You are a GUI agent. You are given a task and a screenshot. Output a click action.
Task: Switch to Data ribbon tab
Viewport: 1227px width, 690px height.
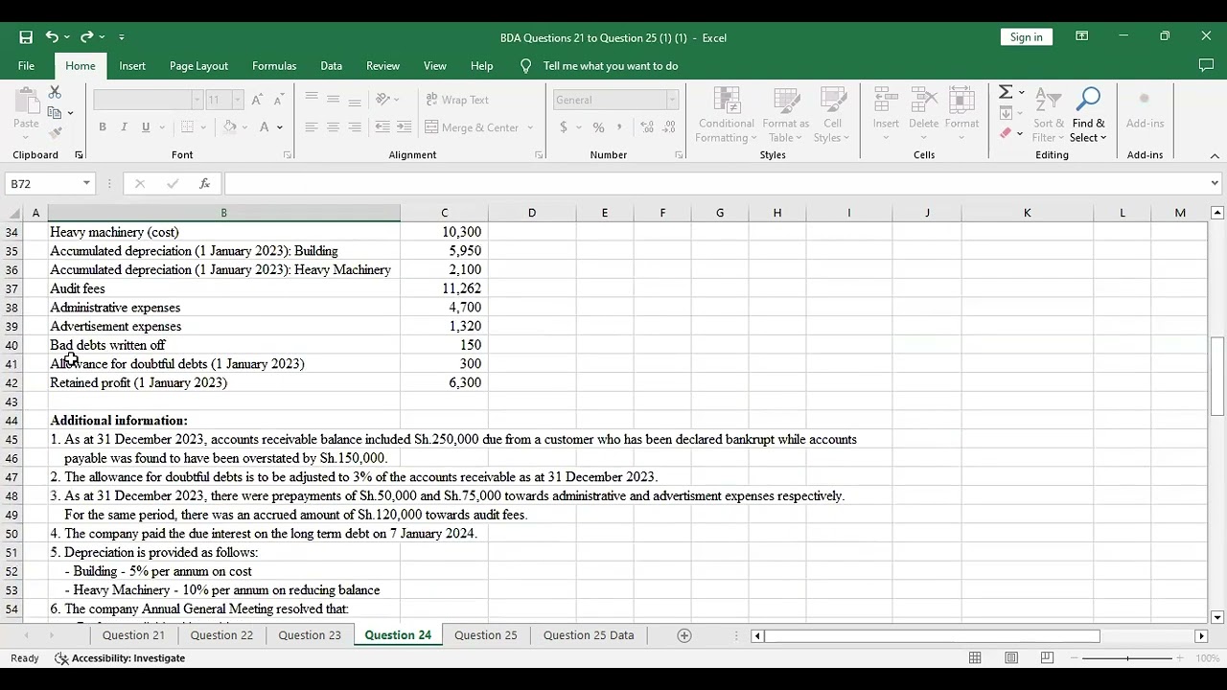click(331, 66)
